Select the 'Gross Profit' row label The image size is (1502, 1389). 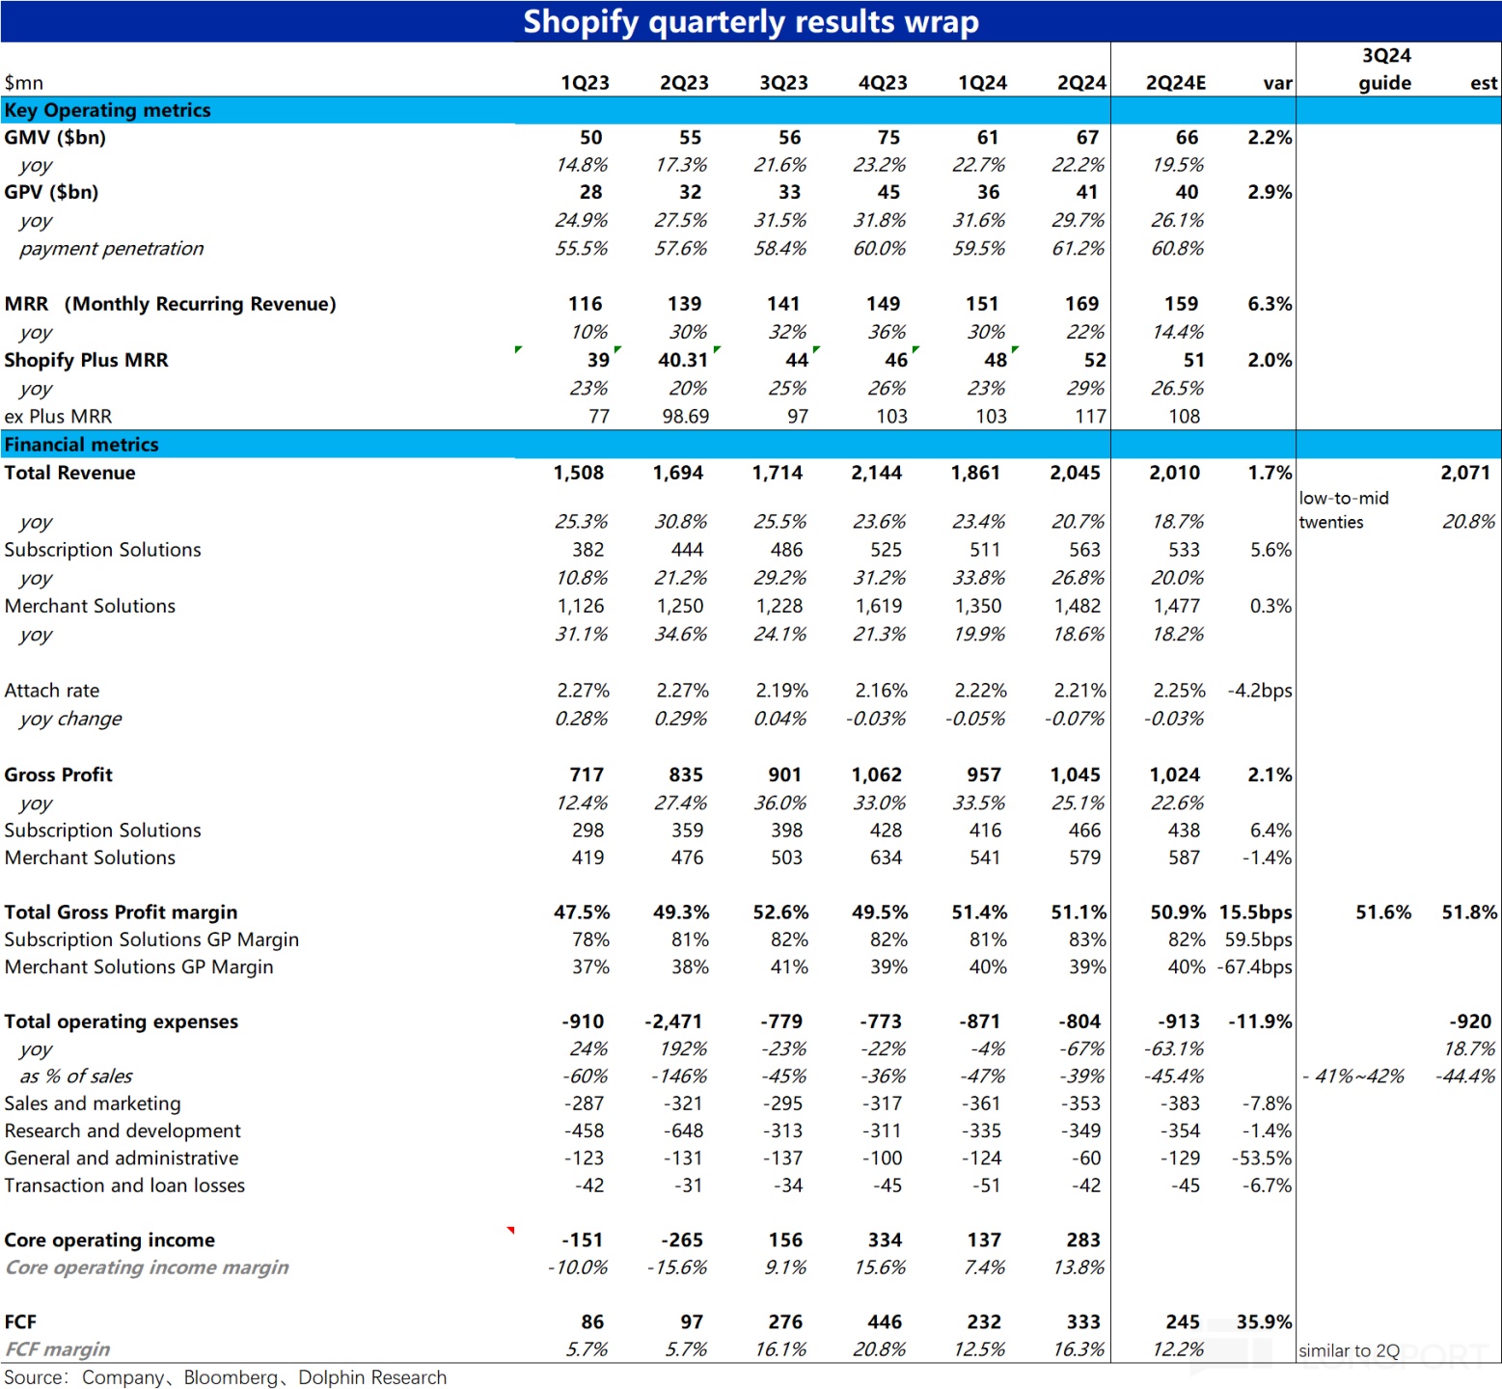click(x=58, y=775)
